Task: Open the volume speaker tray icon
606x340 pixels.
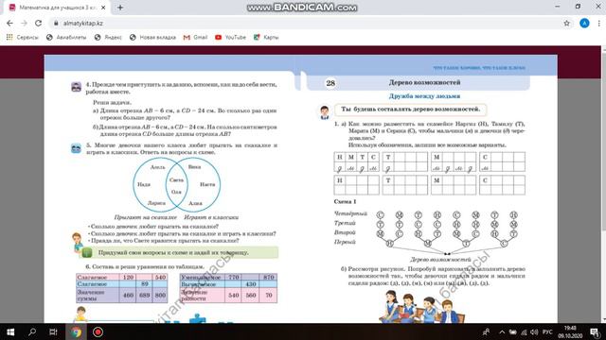Action: click(534, 331)
